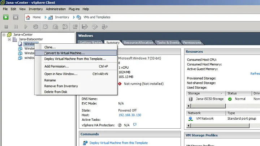Click the template icon beside selected Windows item
260x146 pixels.
coord(20,44)
